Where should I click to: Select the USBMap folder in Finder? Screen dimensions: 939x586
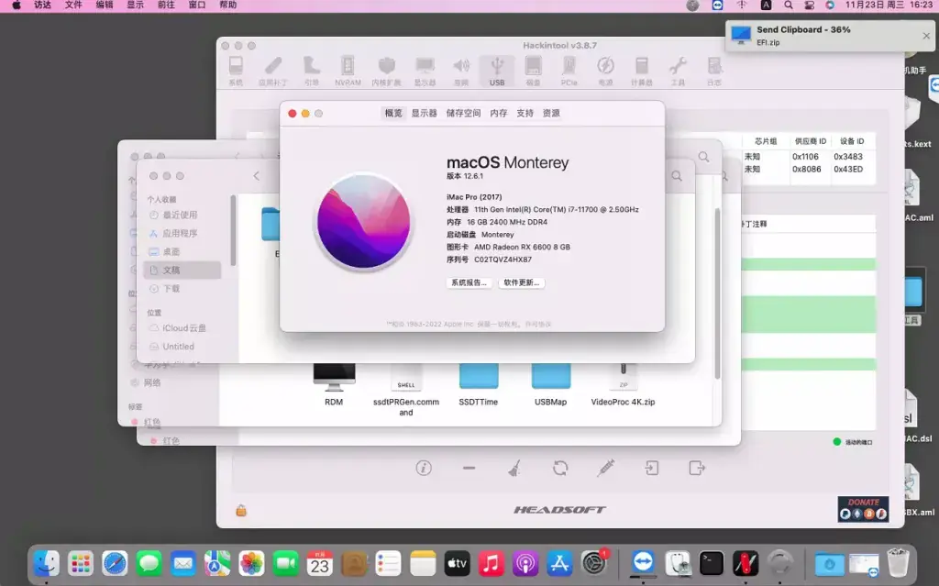[551, 384]
